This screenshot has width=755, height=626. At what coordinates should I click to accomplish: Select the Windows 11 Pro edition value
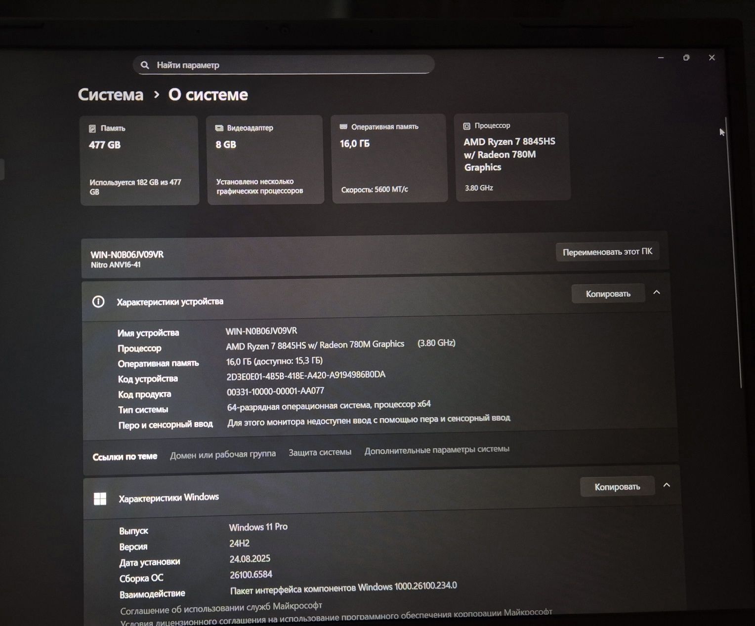pyautogui.click(x=258, y=527)
